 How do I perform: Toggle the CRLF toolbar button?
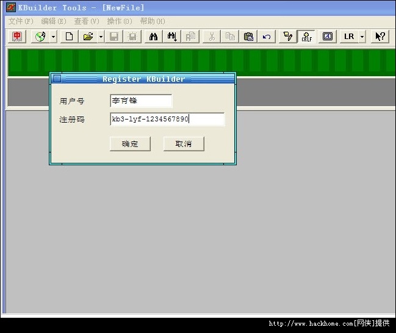(306, 37)
